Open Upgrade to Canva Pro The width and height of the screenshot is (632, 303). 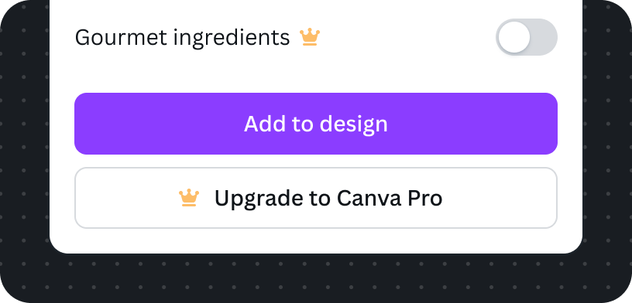(x=316, y=198)
